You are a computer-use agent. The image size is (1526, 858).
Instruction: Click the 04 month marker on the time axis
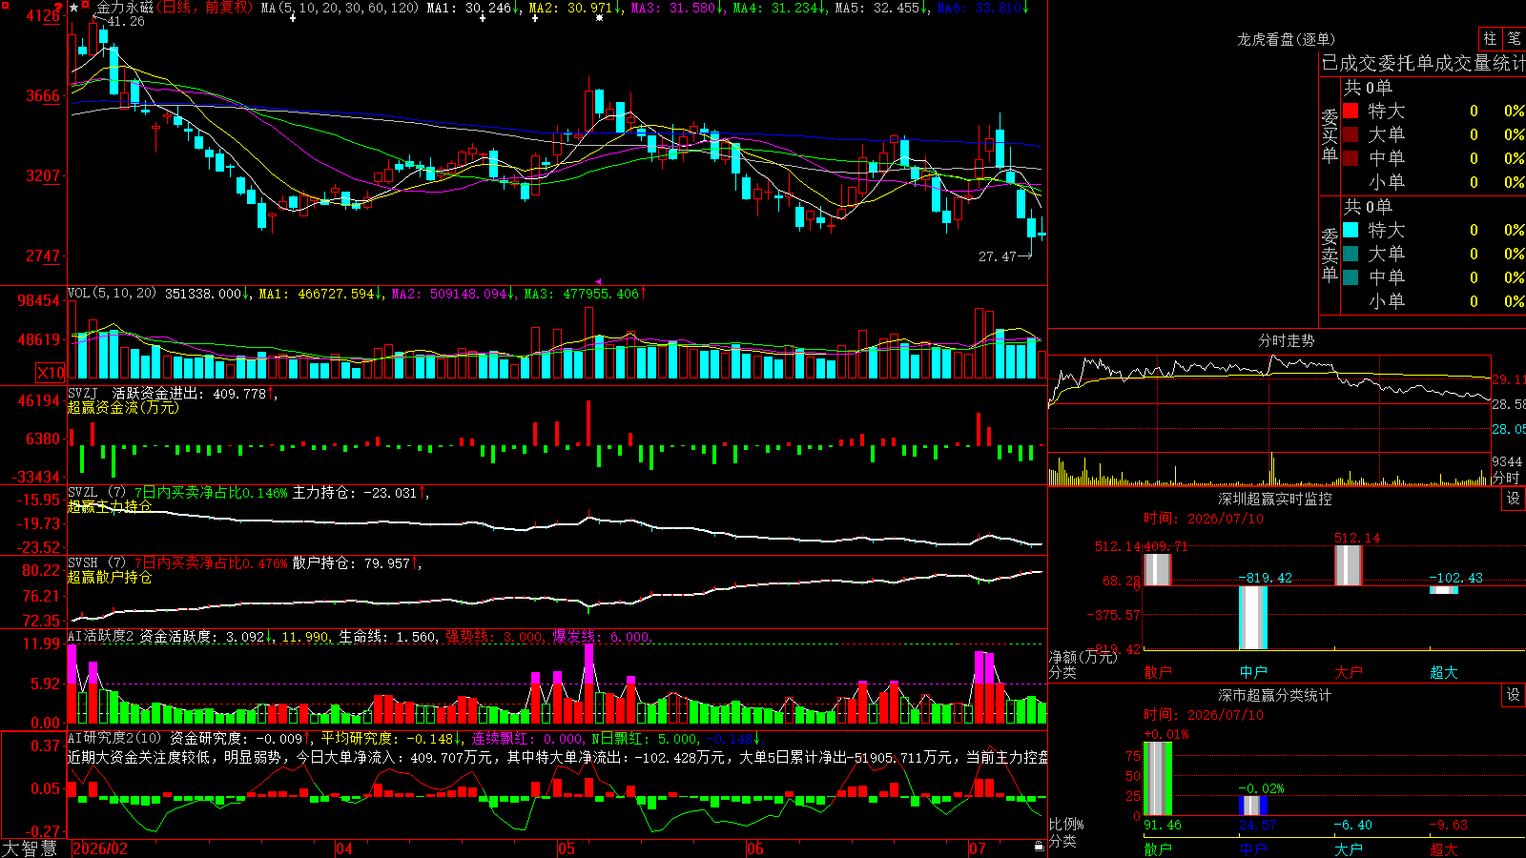pos(344,848)
